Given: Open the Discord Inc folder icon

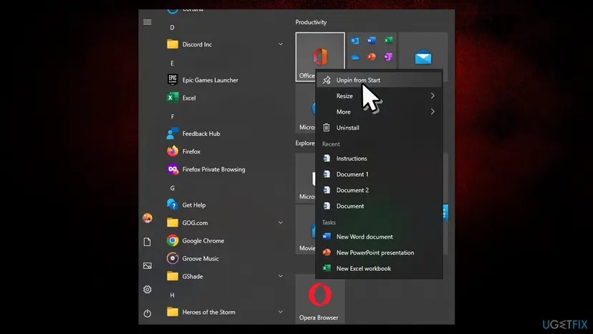Looking at the screenshot, I should [173, 44].
